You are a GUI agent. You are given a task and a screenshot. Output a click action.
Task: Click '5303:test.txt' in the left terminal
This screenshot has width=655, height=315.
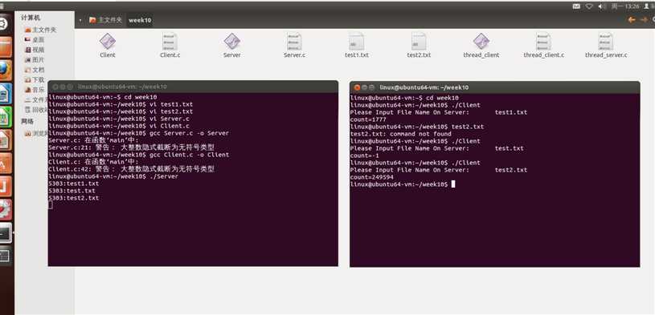72,191
